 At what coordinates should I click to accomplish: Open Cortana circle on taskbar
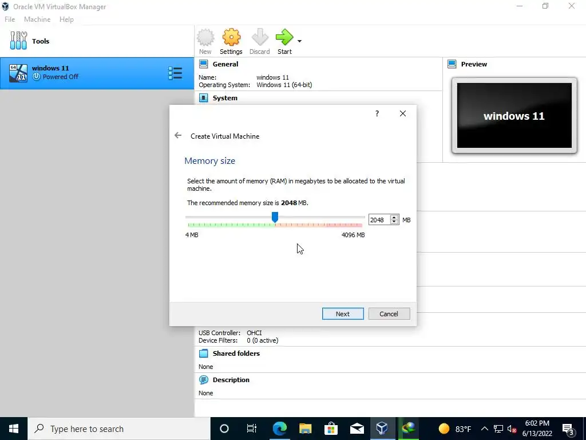point(224,429)
